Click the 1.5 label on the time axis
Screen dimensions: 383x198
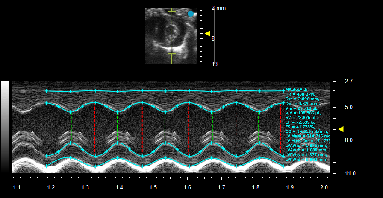click(153, 187)
